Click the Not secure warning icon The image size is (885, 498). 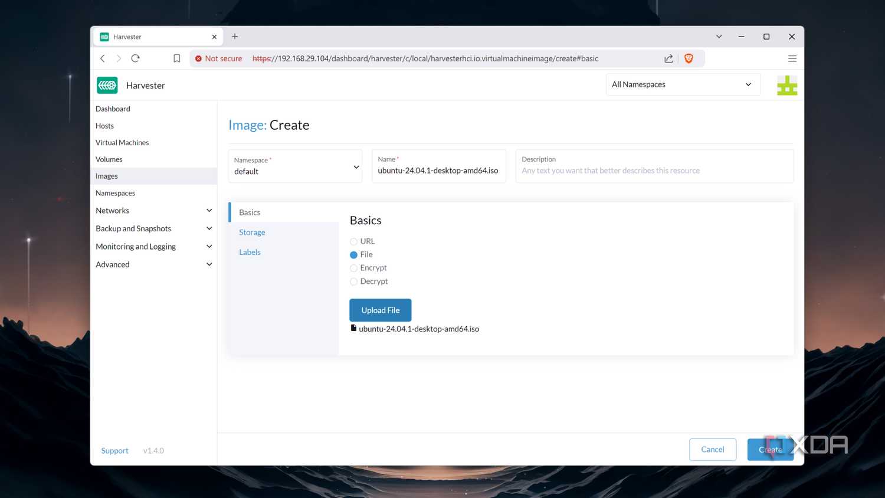pos(198,58)
